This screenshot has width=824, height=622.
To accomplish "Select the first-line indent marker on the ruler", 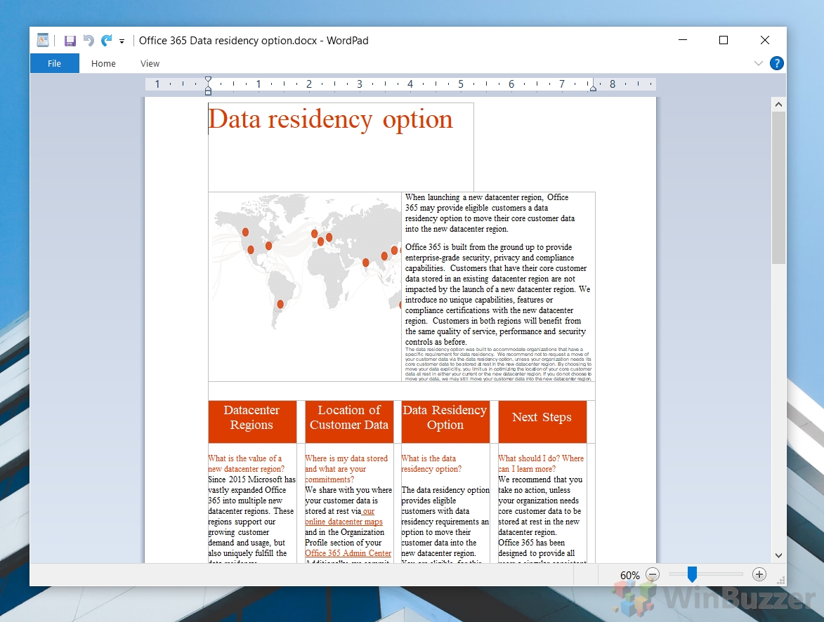I will pos(208,80).
